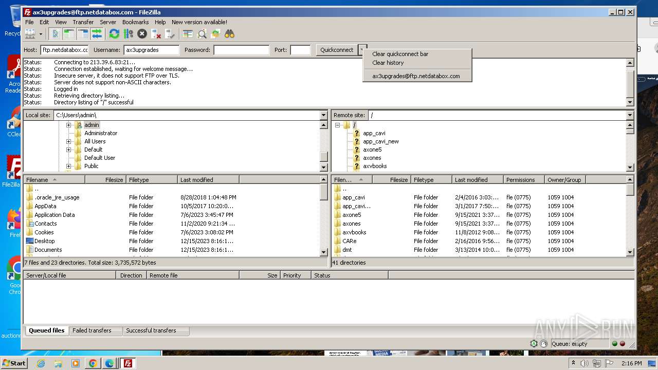Open the Server menu
The image size is (658, 370).
click(x=108, y=22)
